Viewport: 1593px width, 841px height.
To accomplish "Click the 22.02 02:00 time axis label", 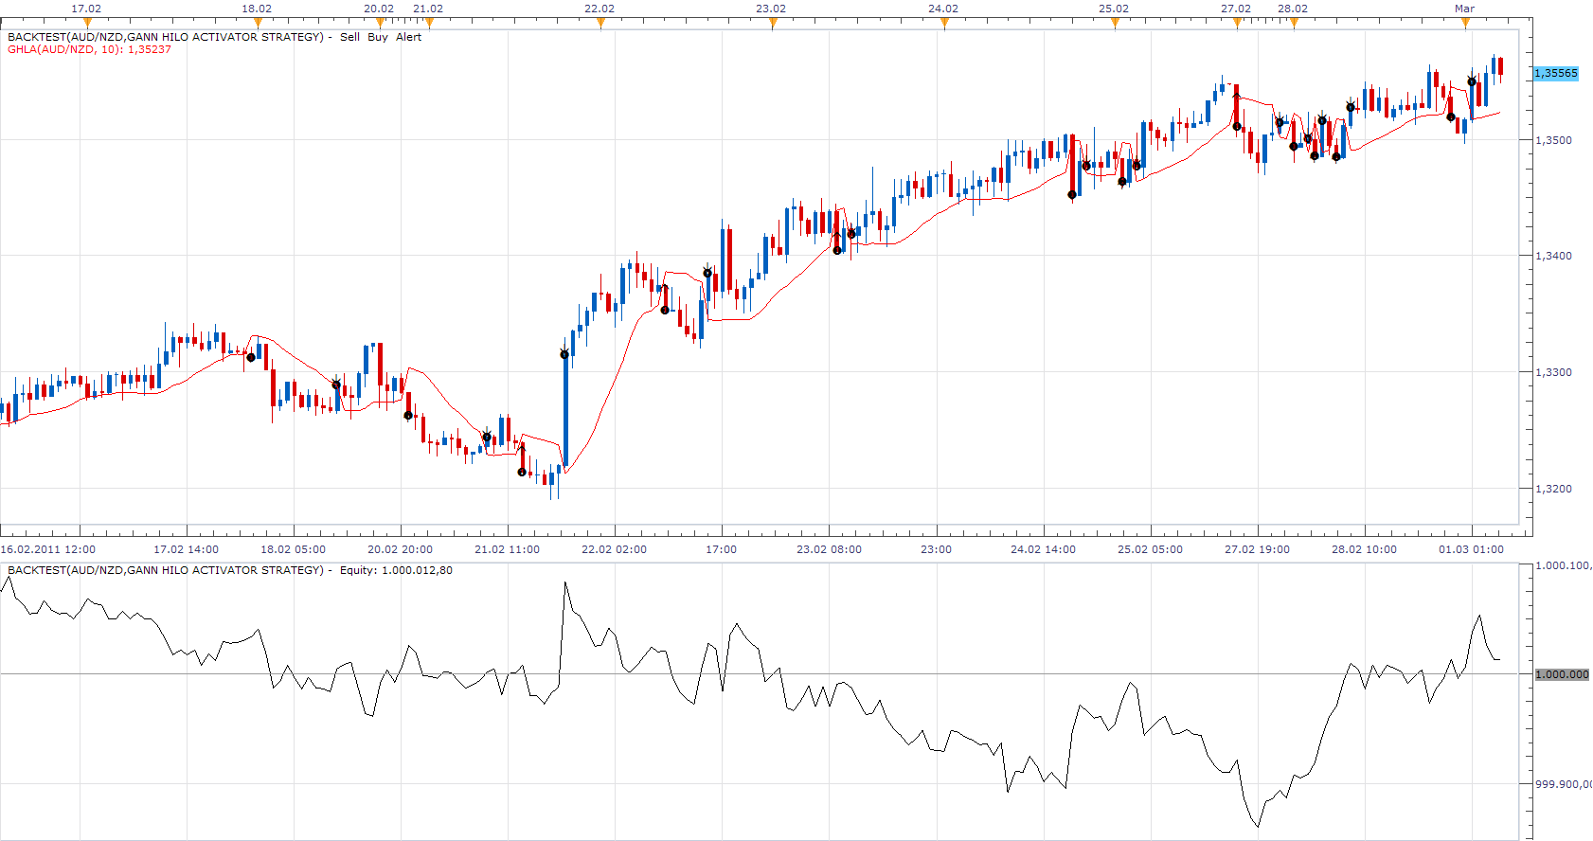I will coord(615,549).
